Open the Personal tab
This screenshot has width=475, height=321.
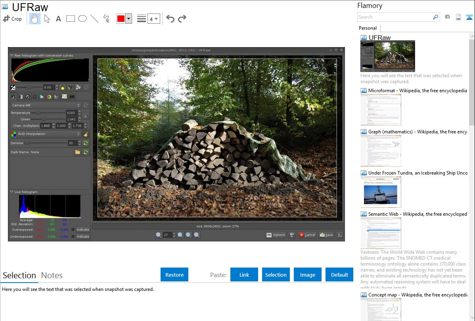[x=368, y=28]
